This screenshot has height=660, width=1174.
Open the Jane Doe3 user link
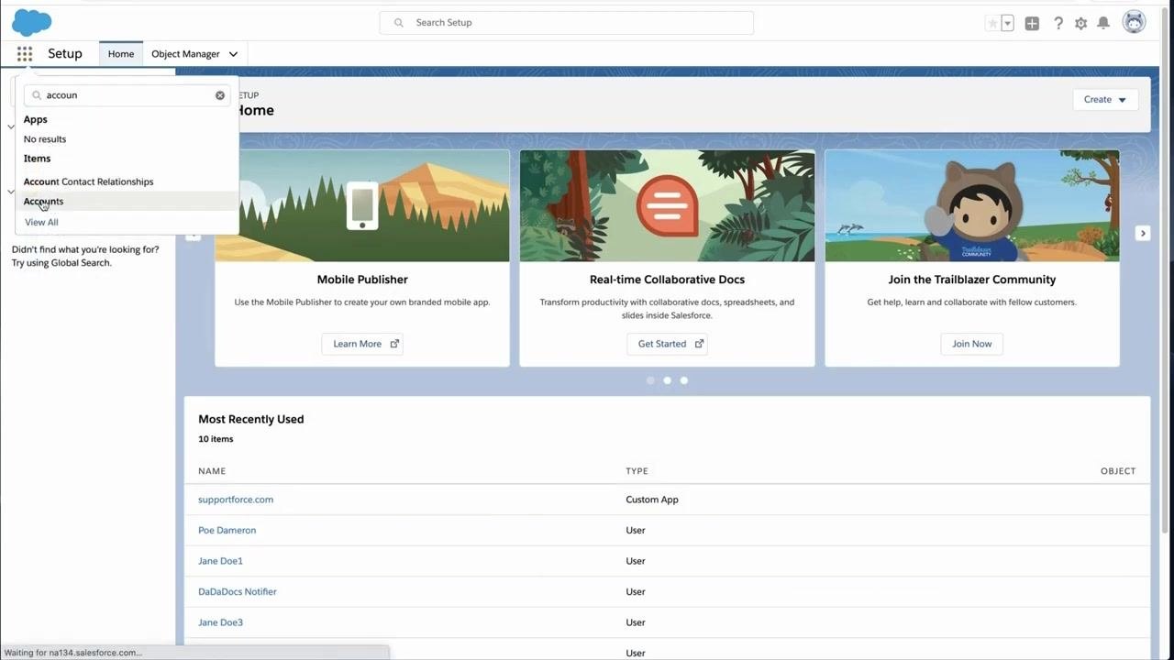pos(220,622)
